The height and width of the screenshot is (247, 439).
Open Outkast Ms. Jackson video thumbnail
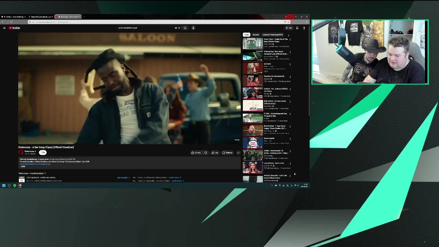[x=253, y=93]
